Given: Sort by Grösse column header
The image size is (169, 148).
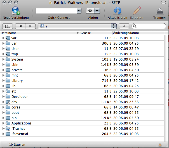Looking at the screenshot, I should [x=95, y=33].
